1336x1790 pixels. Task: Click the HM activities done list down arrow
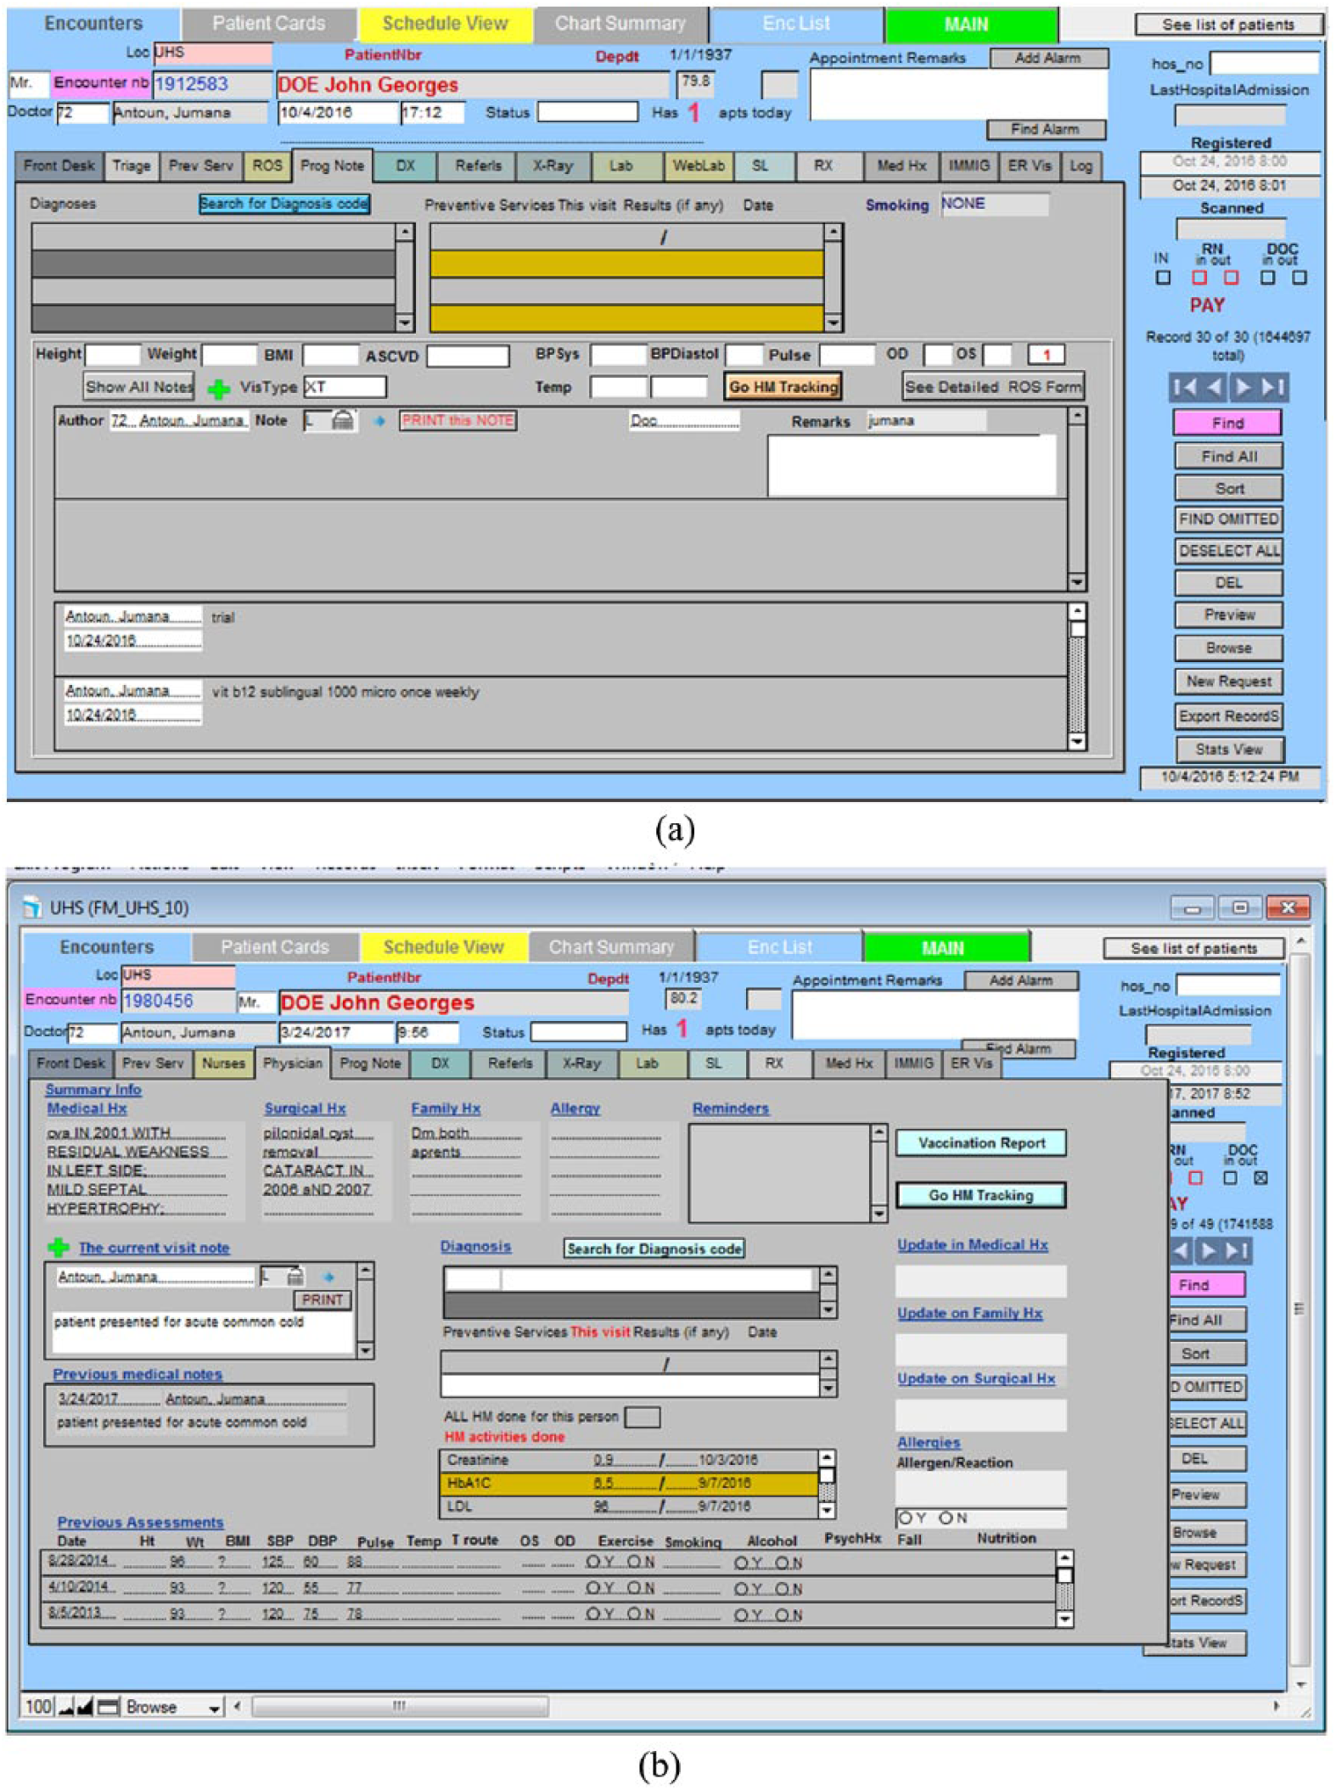pyautogui.click(x=826, y=1510)
